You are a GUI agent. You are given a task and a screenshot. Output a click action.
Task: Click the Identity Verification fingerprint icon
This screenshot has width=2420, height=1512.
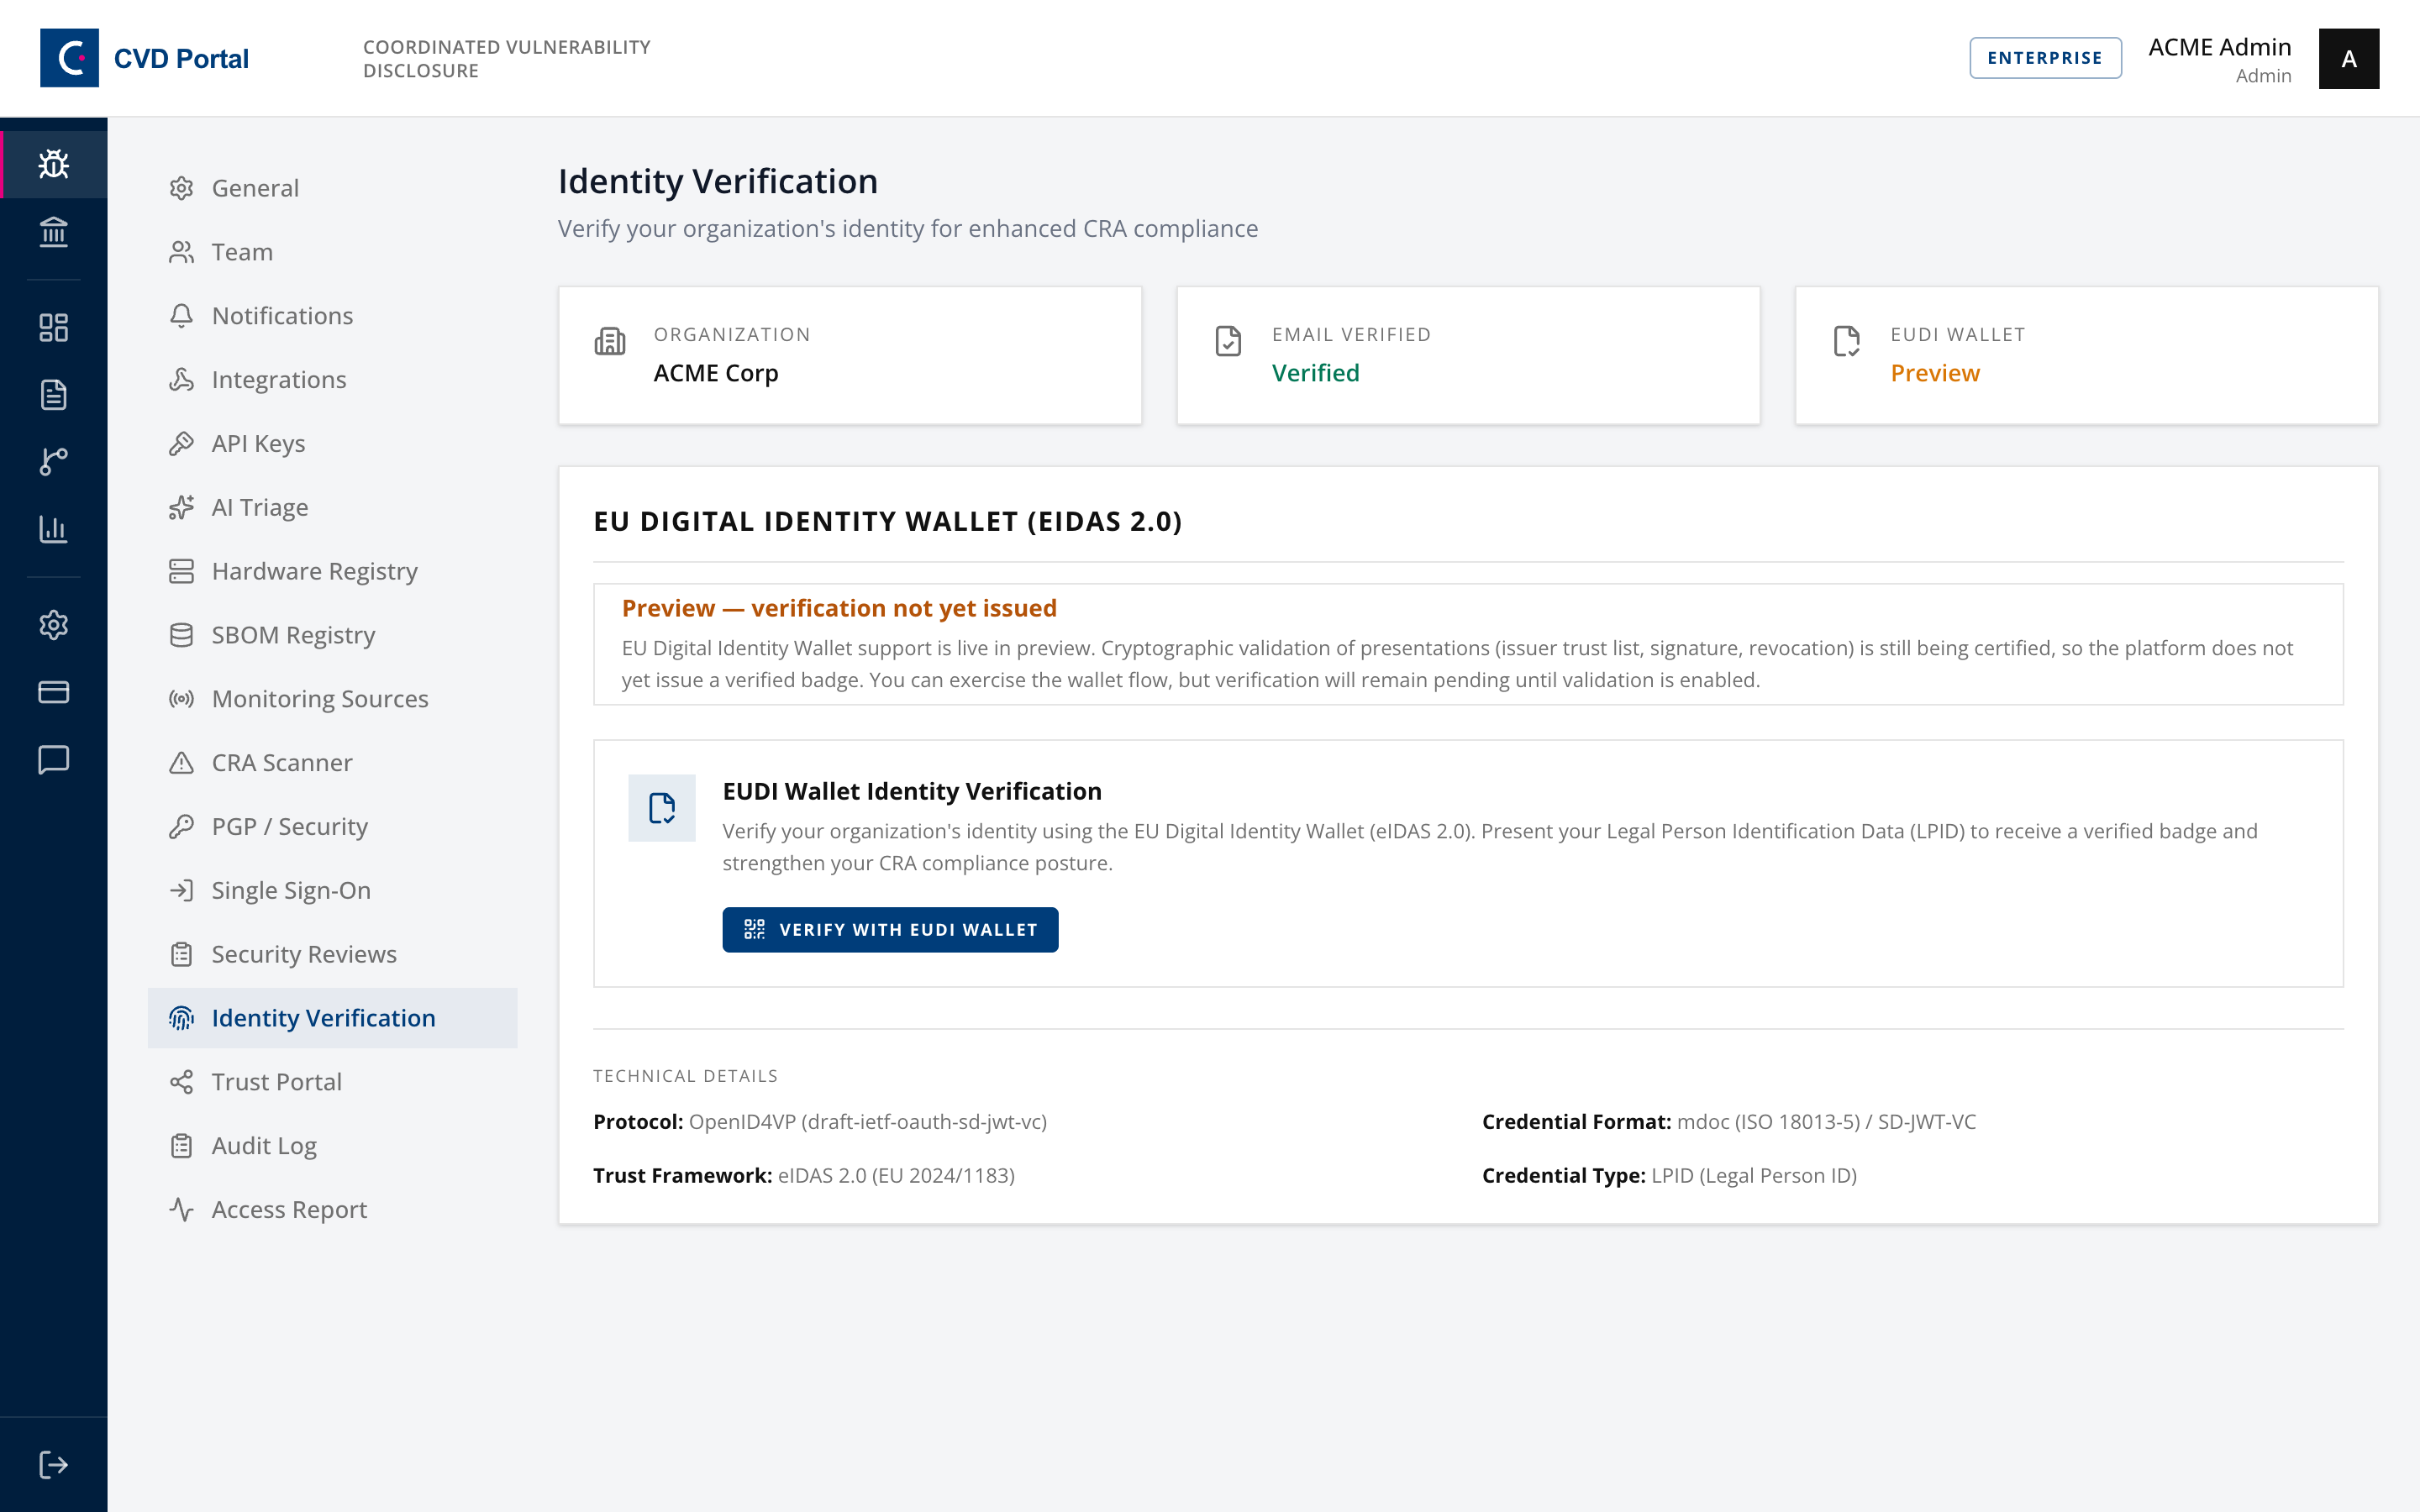click(181, 1018)
